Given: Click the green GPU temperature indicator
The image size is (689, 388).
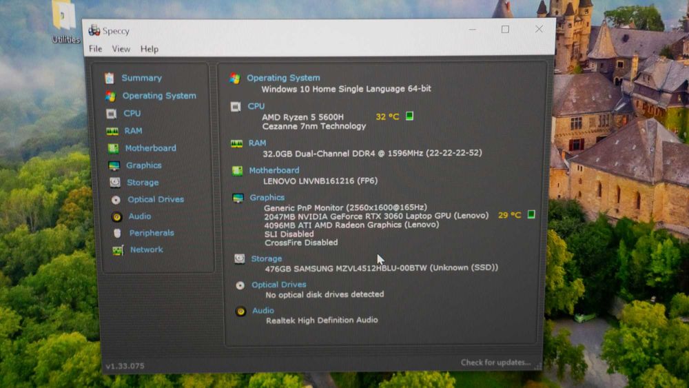Looking at the screenshot, I should click(531, 214).
